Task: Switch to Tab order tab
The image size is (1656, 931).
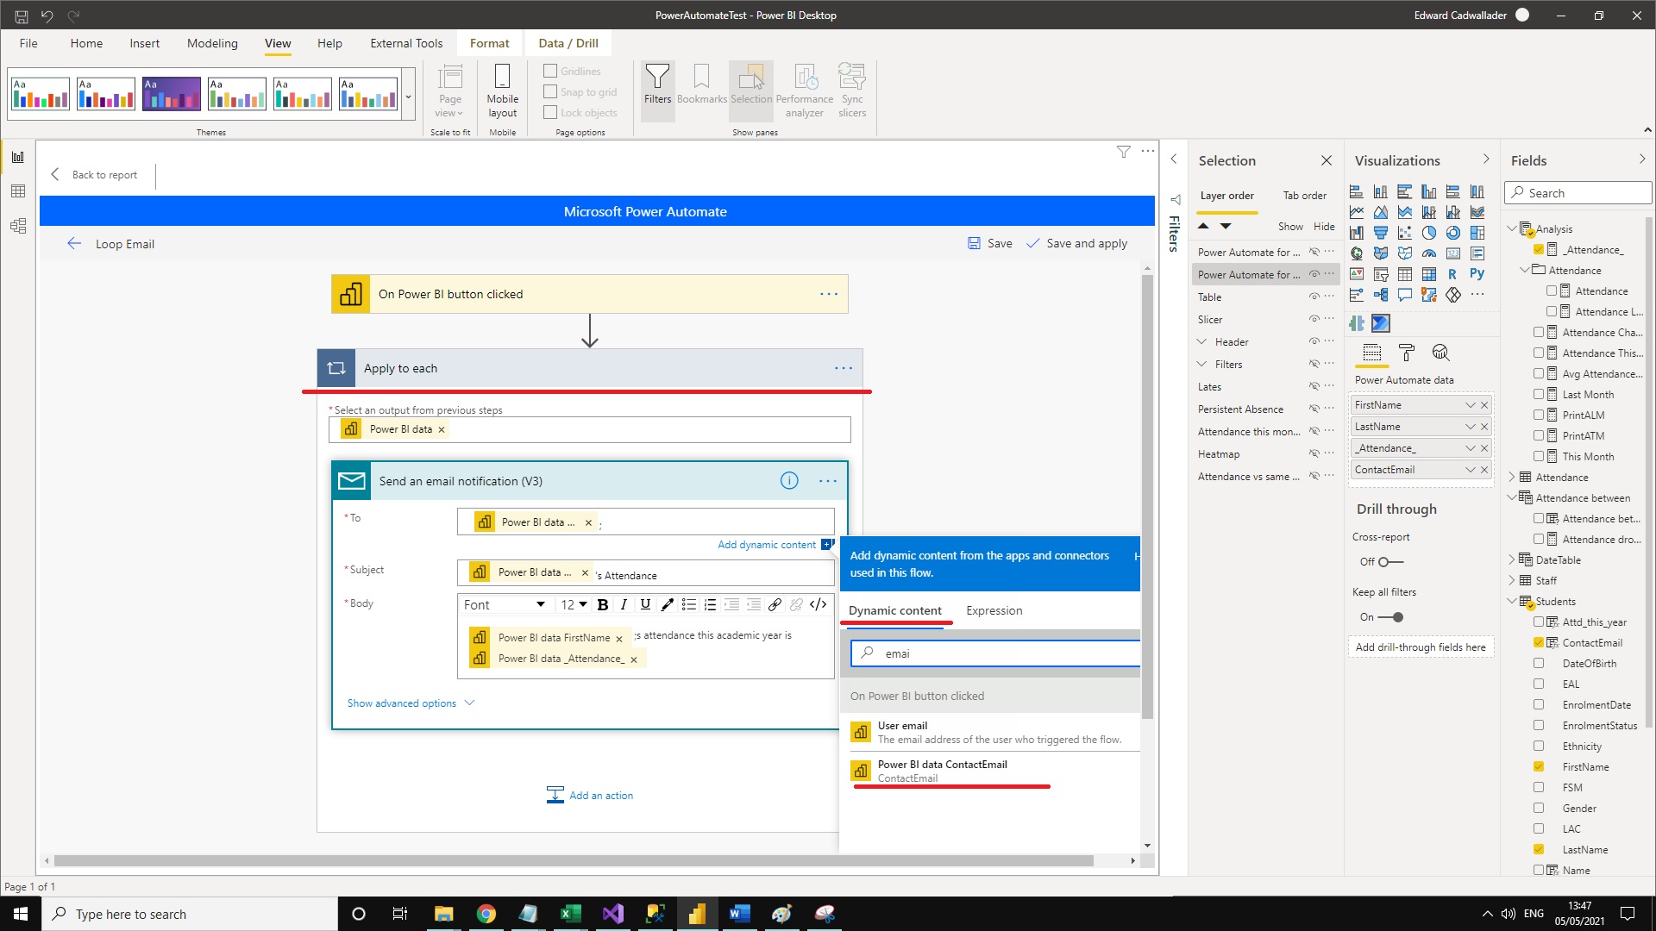Action: pyautogui.click(x=1304, y=196)
